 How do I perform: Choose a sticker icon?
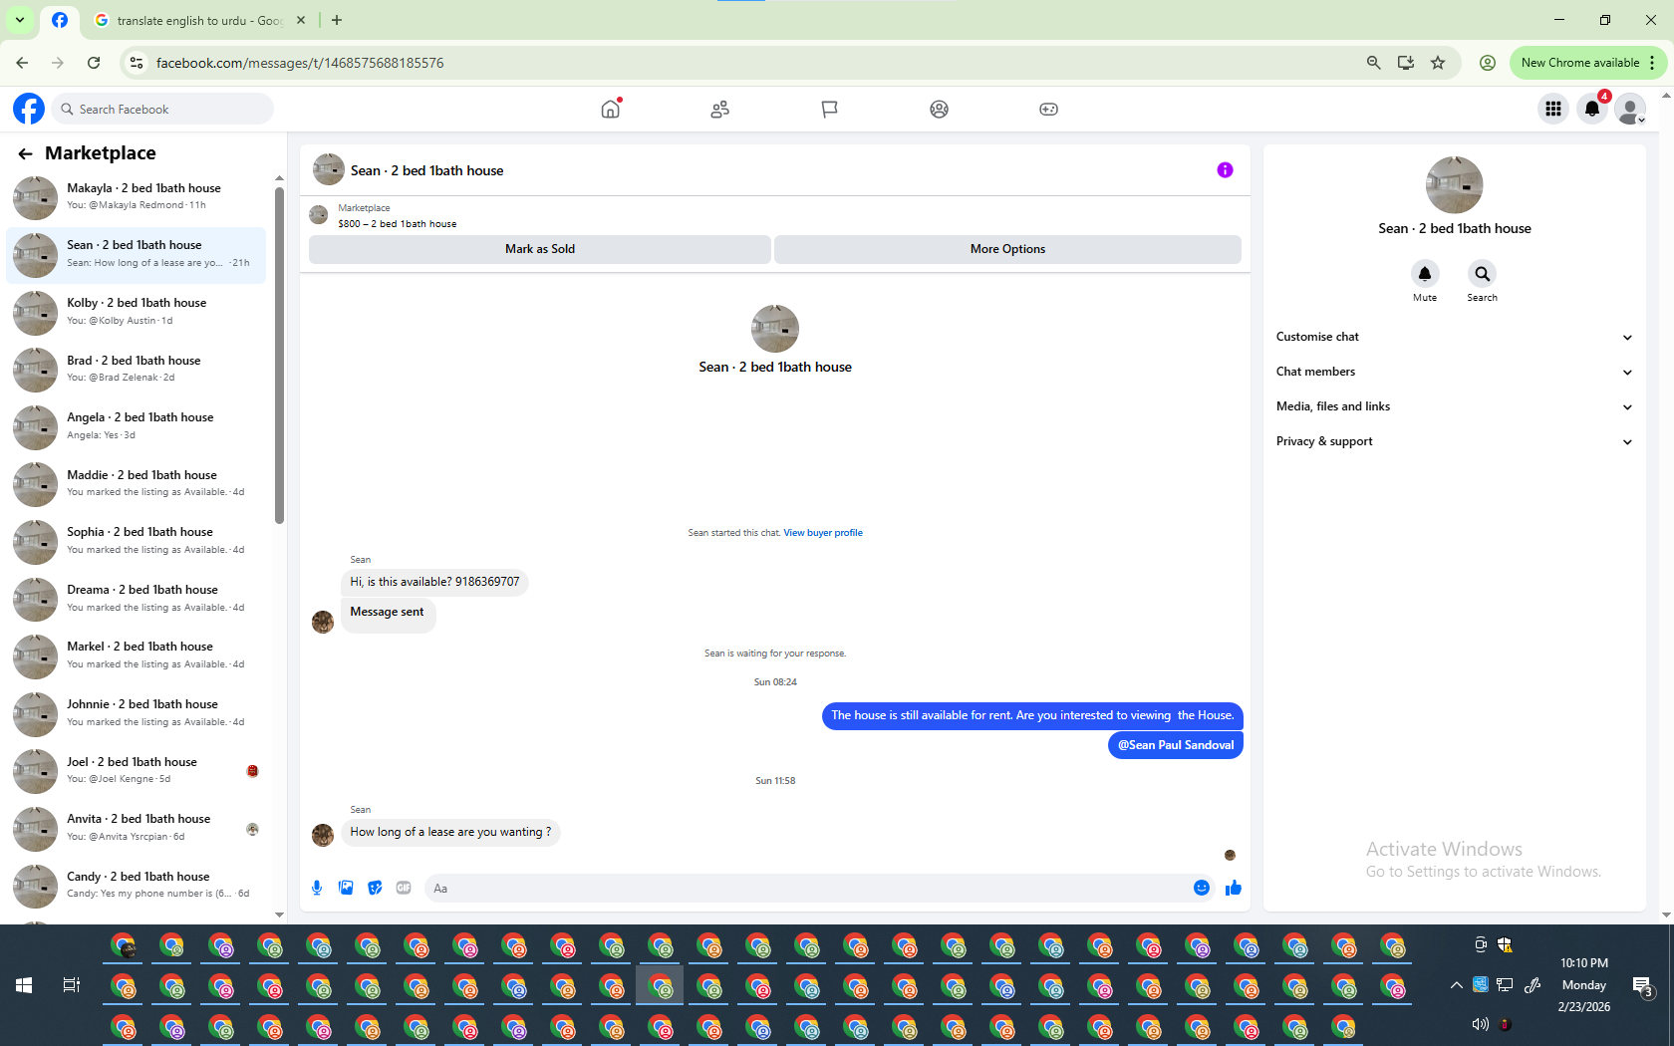coord(375,888)
